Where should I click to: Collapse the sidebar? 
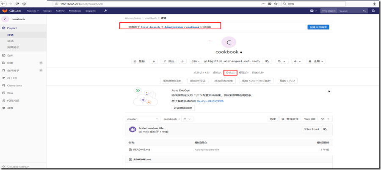coord(17,167)
